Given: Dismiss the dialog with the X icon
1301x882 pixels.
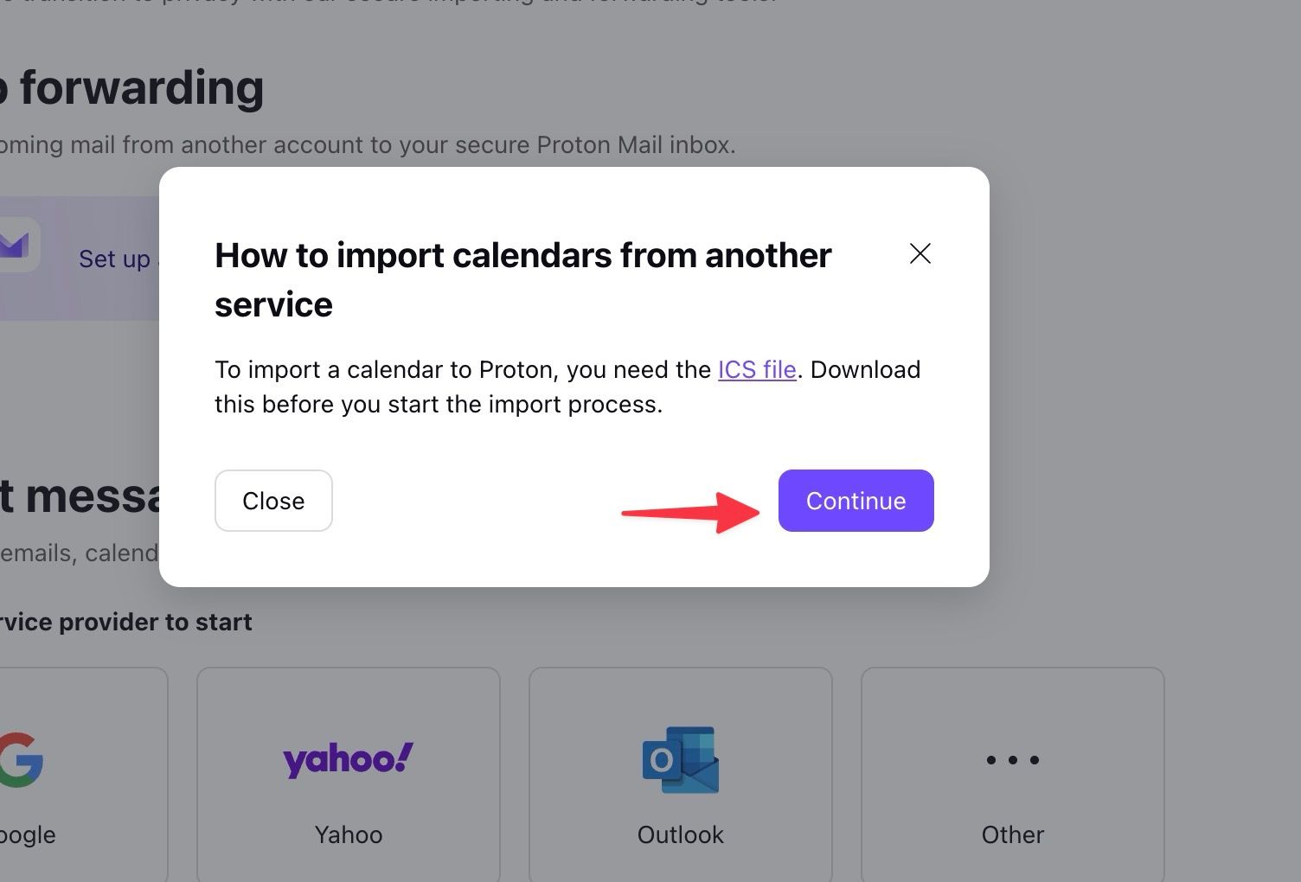Looking at the screenshot, I should (x=920, y=253).
